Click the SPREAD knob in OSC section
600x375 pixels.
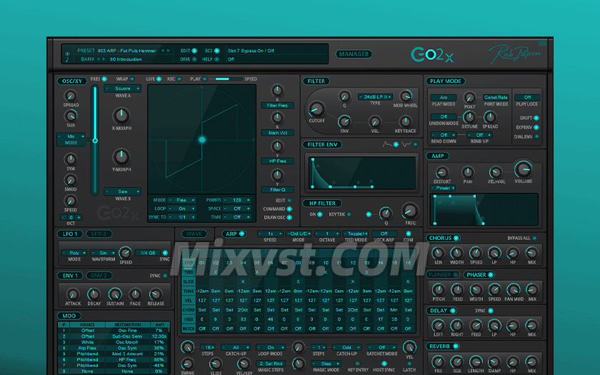[71, 95]
